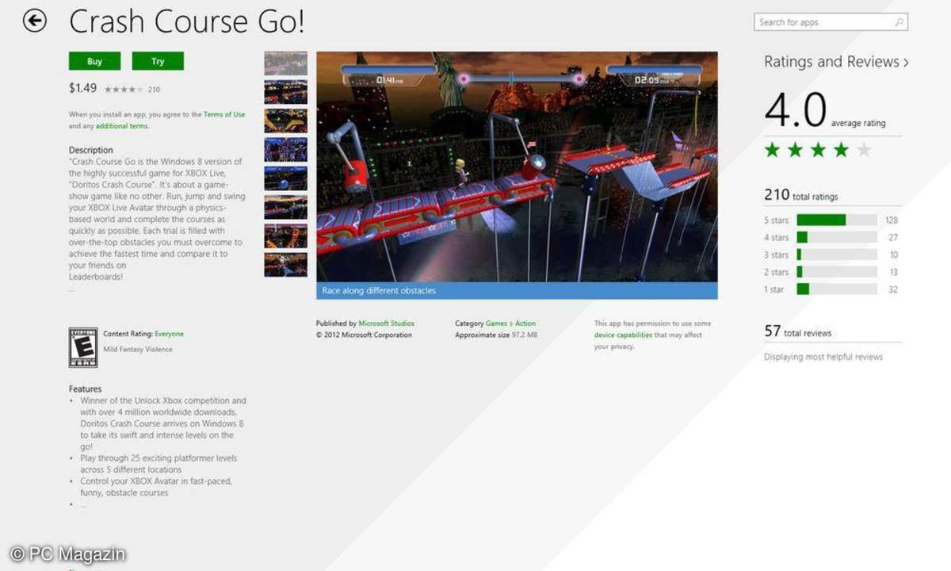Click the '210 total ratings' text

[x=800, y=195]
